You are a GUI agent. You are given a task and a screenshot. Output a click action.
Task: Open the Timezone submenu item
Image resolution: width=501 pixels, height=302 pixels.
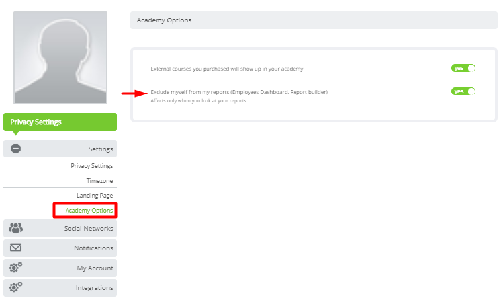click(99, 181)
